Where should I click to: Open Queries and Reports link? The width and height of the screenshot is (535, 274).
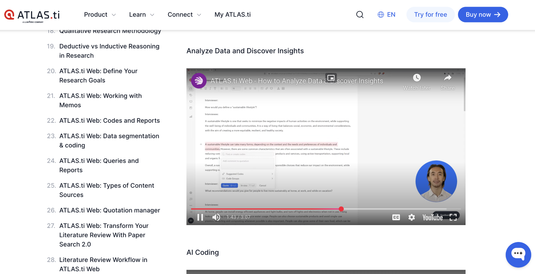tap(99, 165)
